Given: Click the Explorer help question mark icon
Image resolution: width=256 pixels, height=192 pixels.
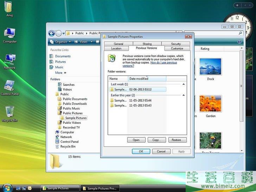Looking at the screenshot, I should (239, 42).
